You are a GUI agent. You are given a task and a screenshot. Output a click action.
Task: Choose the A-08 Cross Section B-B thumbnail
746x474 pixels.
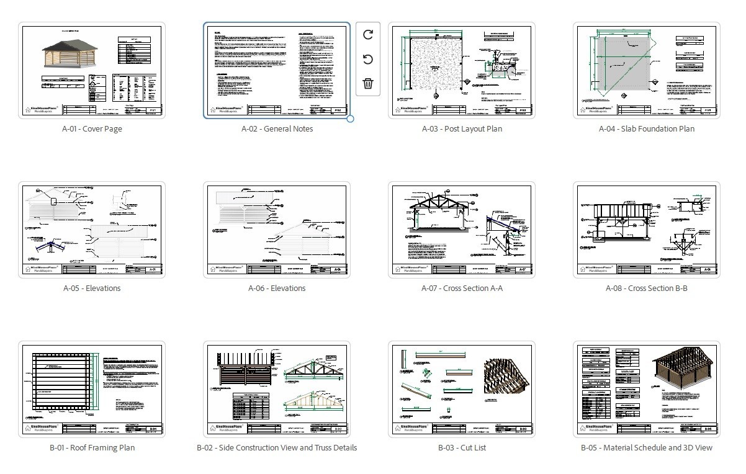tap(647, 230)
